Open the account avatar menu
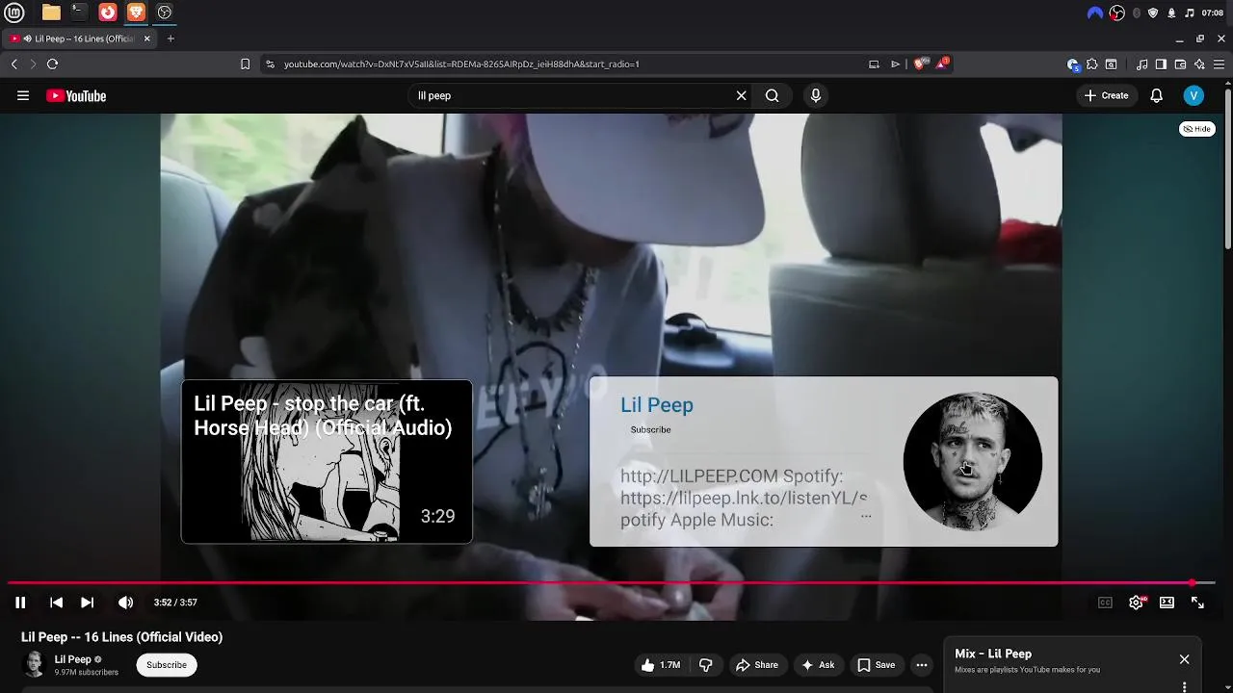 tap(1194, 95)
